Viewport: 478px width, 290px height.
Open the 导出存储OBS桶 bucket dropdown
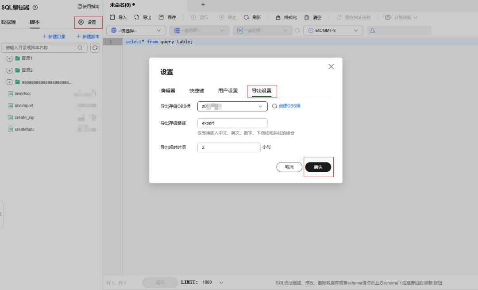[232, 106]
